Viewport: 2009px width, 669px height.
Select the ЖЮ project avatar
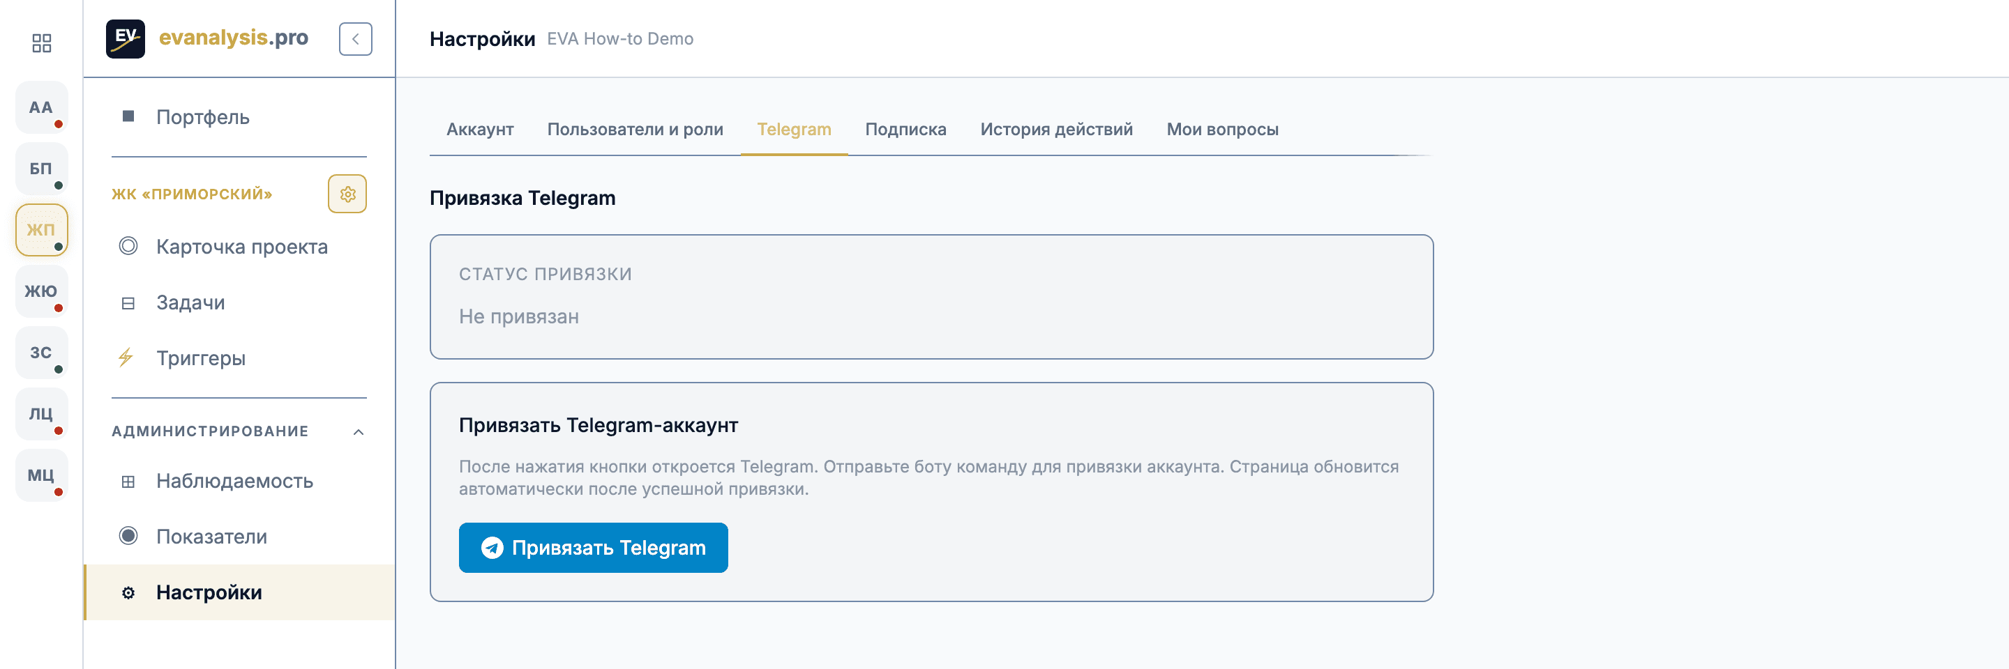41,291
